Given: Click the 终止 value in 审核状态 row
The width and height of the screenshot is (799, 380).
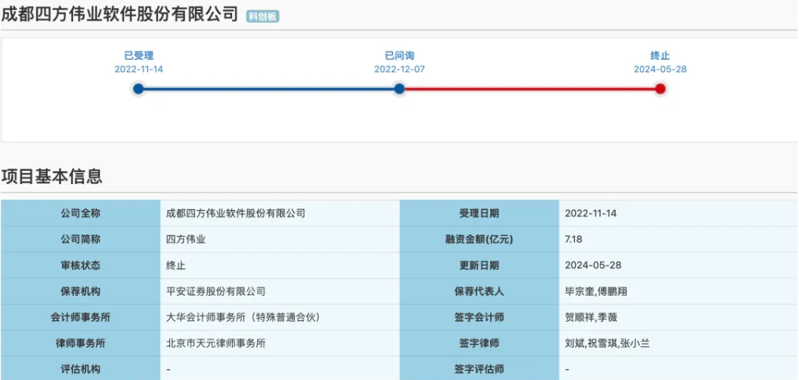Looking at the screenshot, I should click(176, 265).
